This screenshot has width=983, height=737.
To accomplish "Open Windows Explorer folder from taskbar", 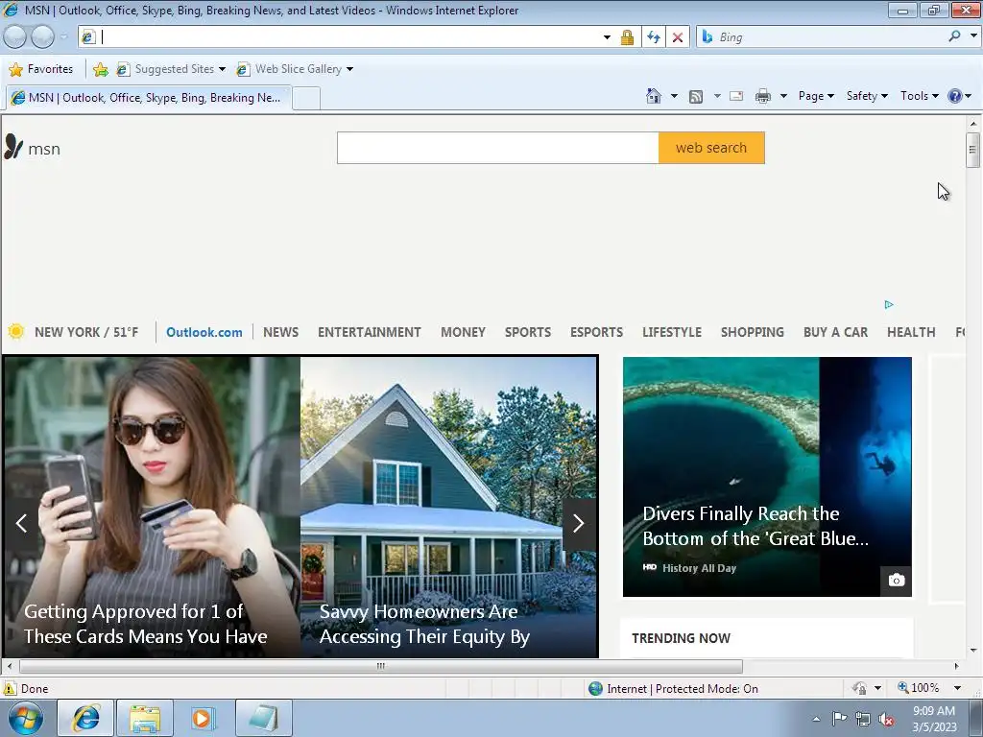I will pos(145,718).
